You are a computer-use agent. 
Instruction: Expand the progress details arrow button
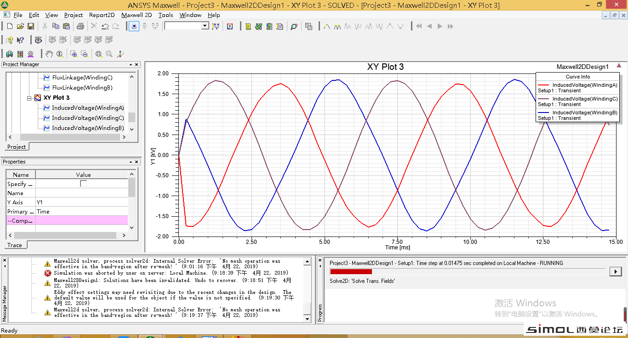(616, 271)
